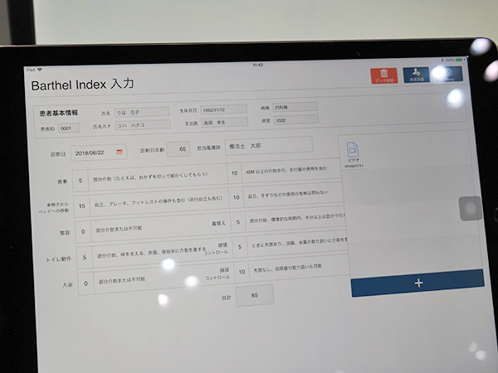
Task: Select the トイレ動作 score field
Action: coord(81,257)
